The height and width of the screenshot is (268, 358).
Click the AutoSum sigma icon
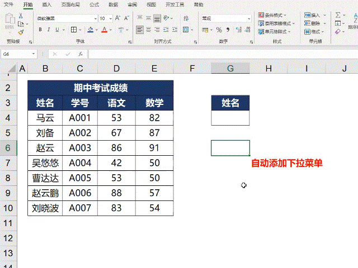[338, 15]
